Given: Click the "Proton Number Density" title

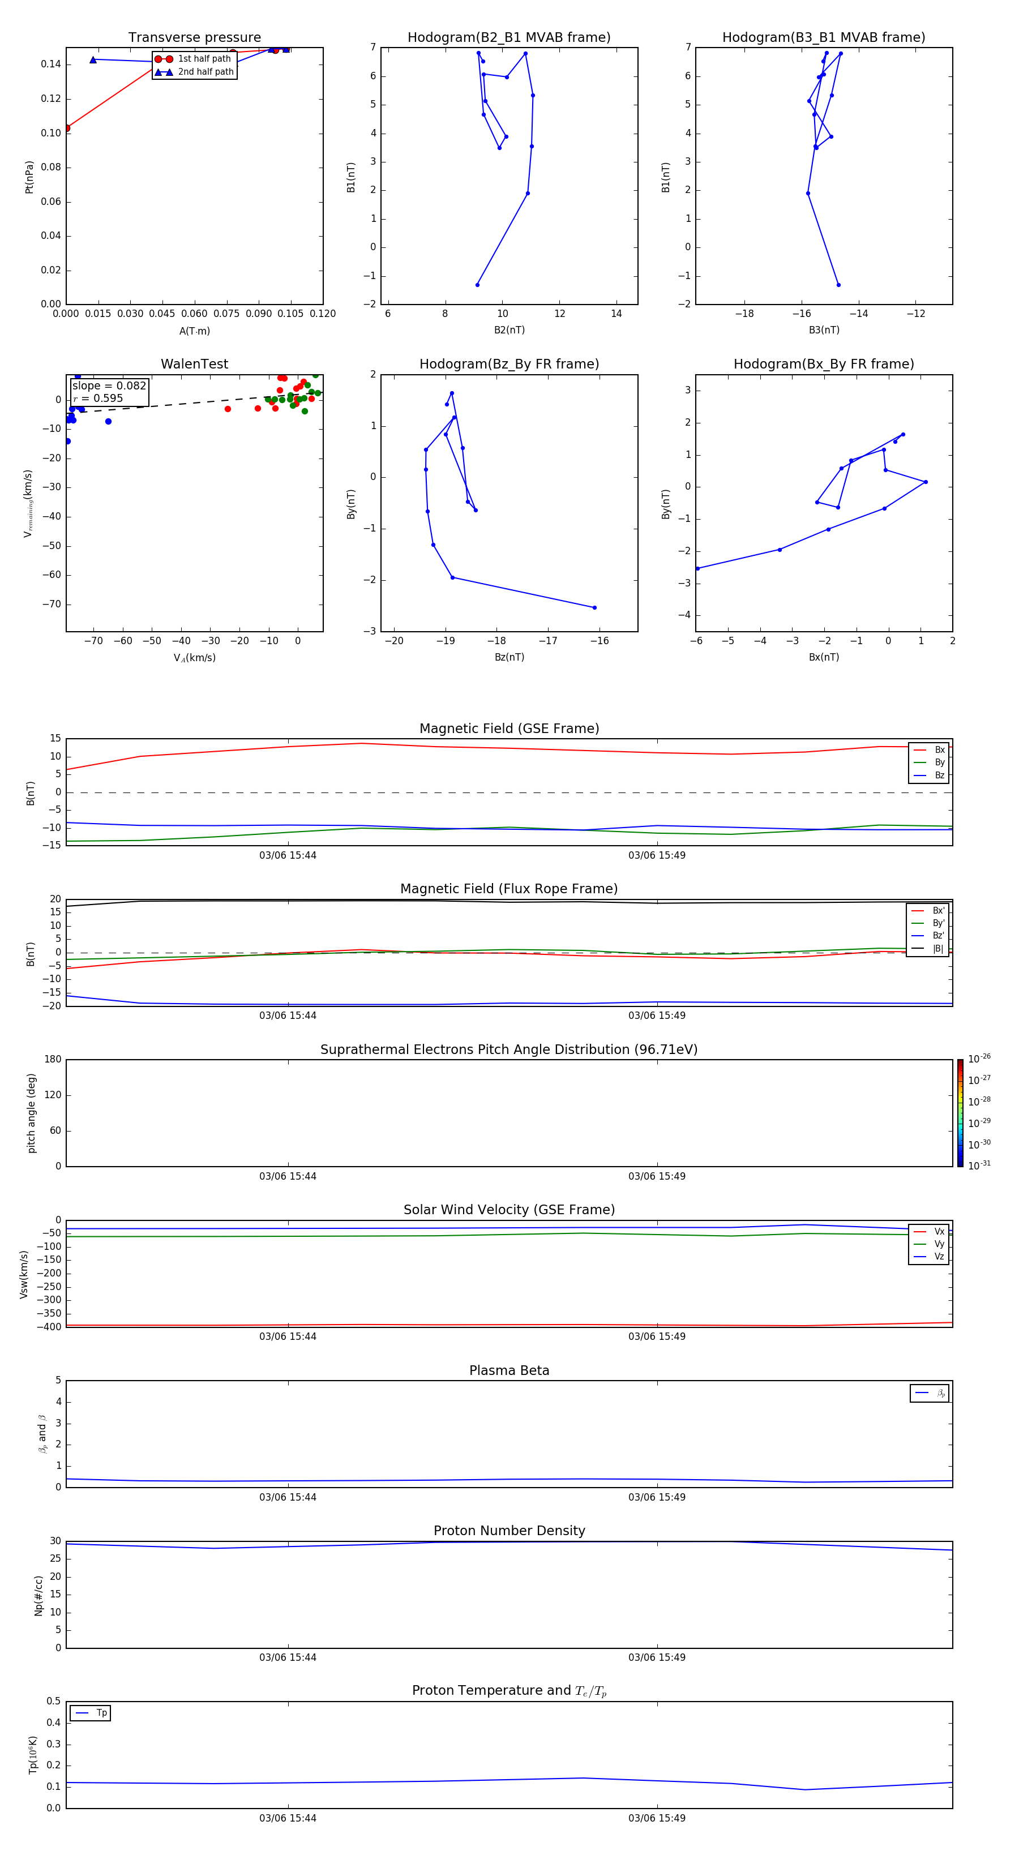Looking at the screenshot, I should pyautogui.click(x=509, y=1531).
